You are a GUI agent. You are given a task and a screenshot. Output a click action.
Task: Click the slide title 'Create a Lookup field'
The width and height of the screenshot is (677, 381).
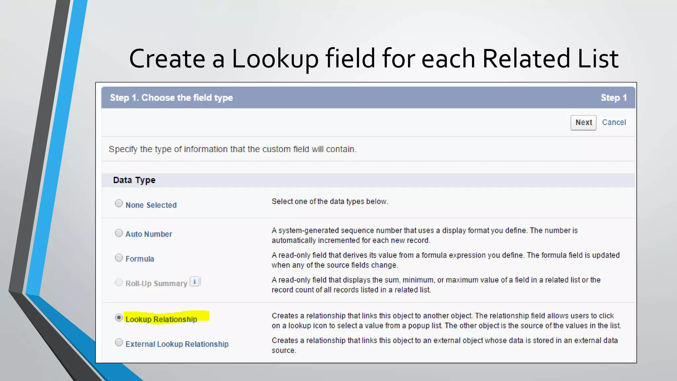[374, 59]
